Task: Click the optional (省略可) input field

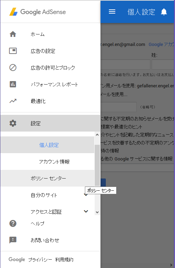Action: (x=119, y=107)
